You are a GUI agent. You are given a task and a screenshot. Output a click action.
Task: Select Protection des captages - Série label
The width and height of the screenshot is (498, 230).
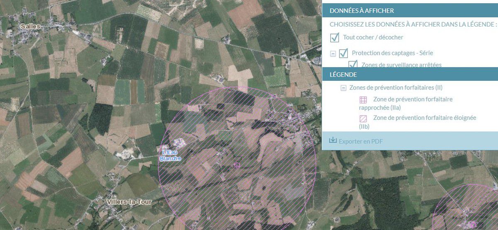[x=392, y=53]
